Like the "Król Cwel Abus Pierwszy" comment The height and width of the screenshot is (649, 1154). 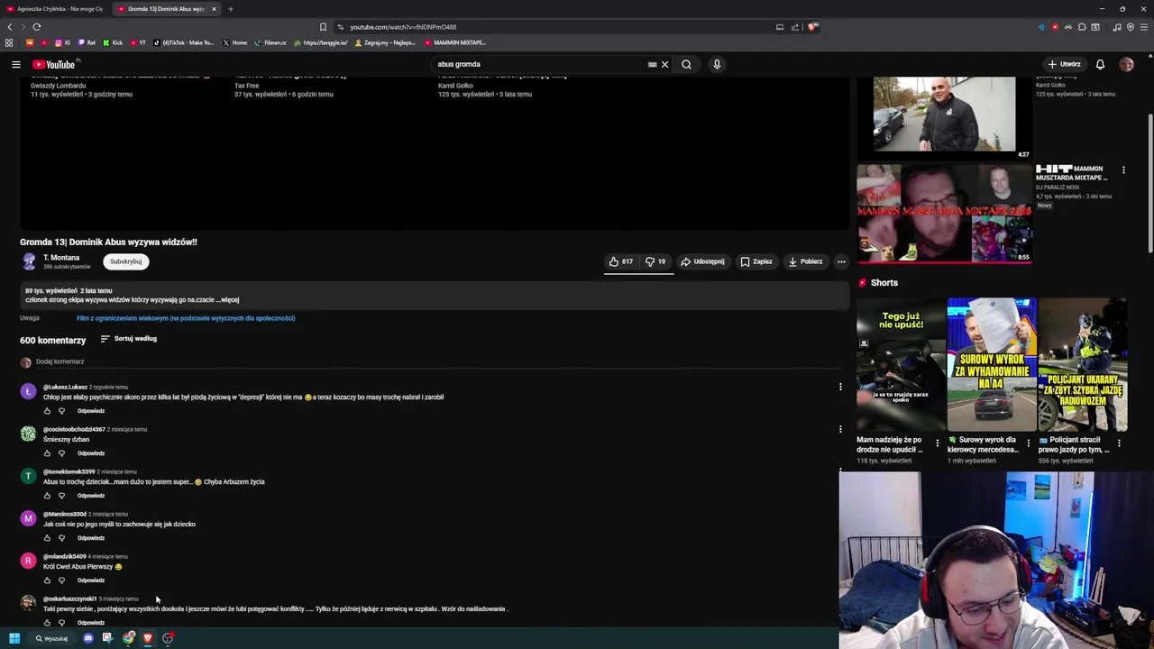[47, 580]
